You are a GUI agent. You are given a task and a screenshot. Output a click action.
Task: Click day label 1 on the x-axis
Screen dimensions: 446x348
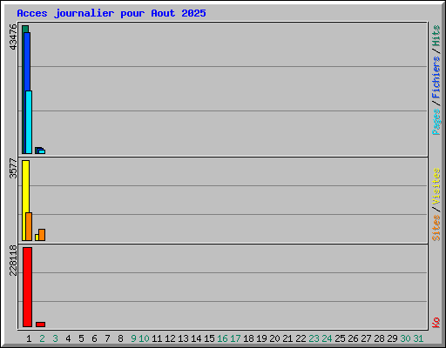29,338
